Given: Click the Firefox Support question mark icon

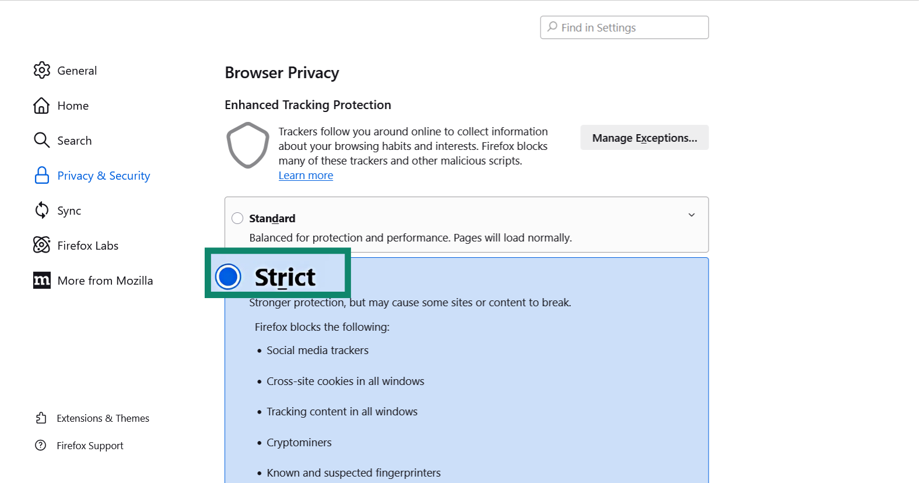Looking at the screenshot, I should click(40, 446).
